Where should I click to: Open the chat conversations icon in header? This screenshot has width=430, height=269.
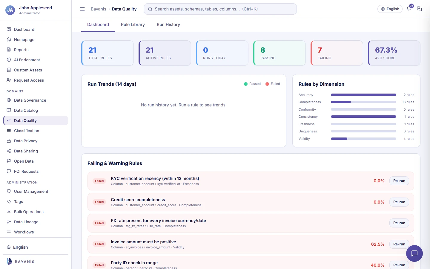click(420, 9)
